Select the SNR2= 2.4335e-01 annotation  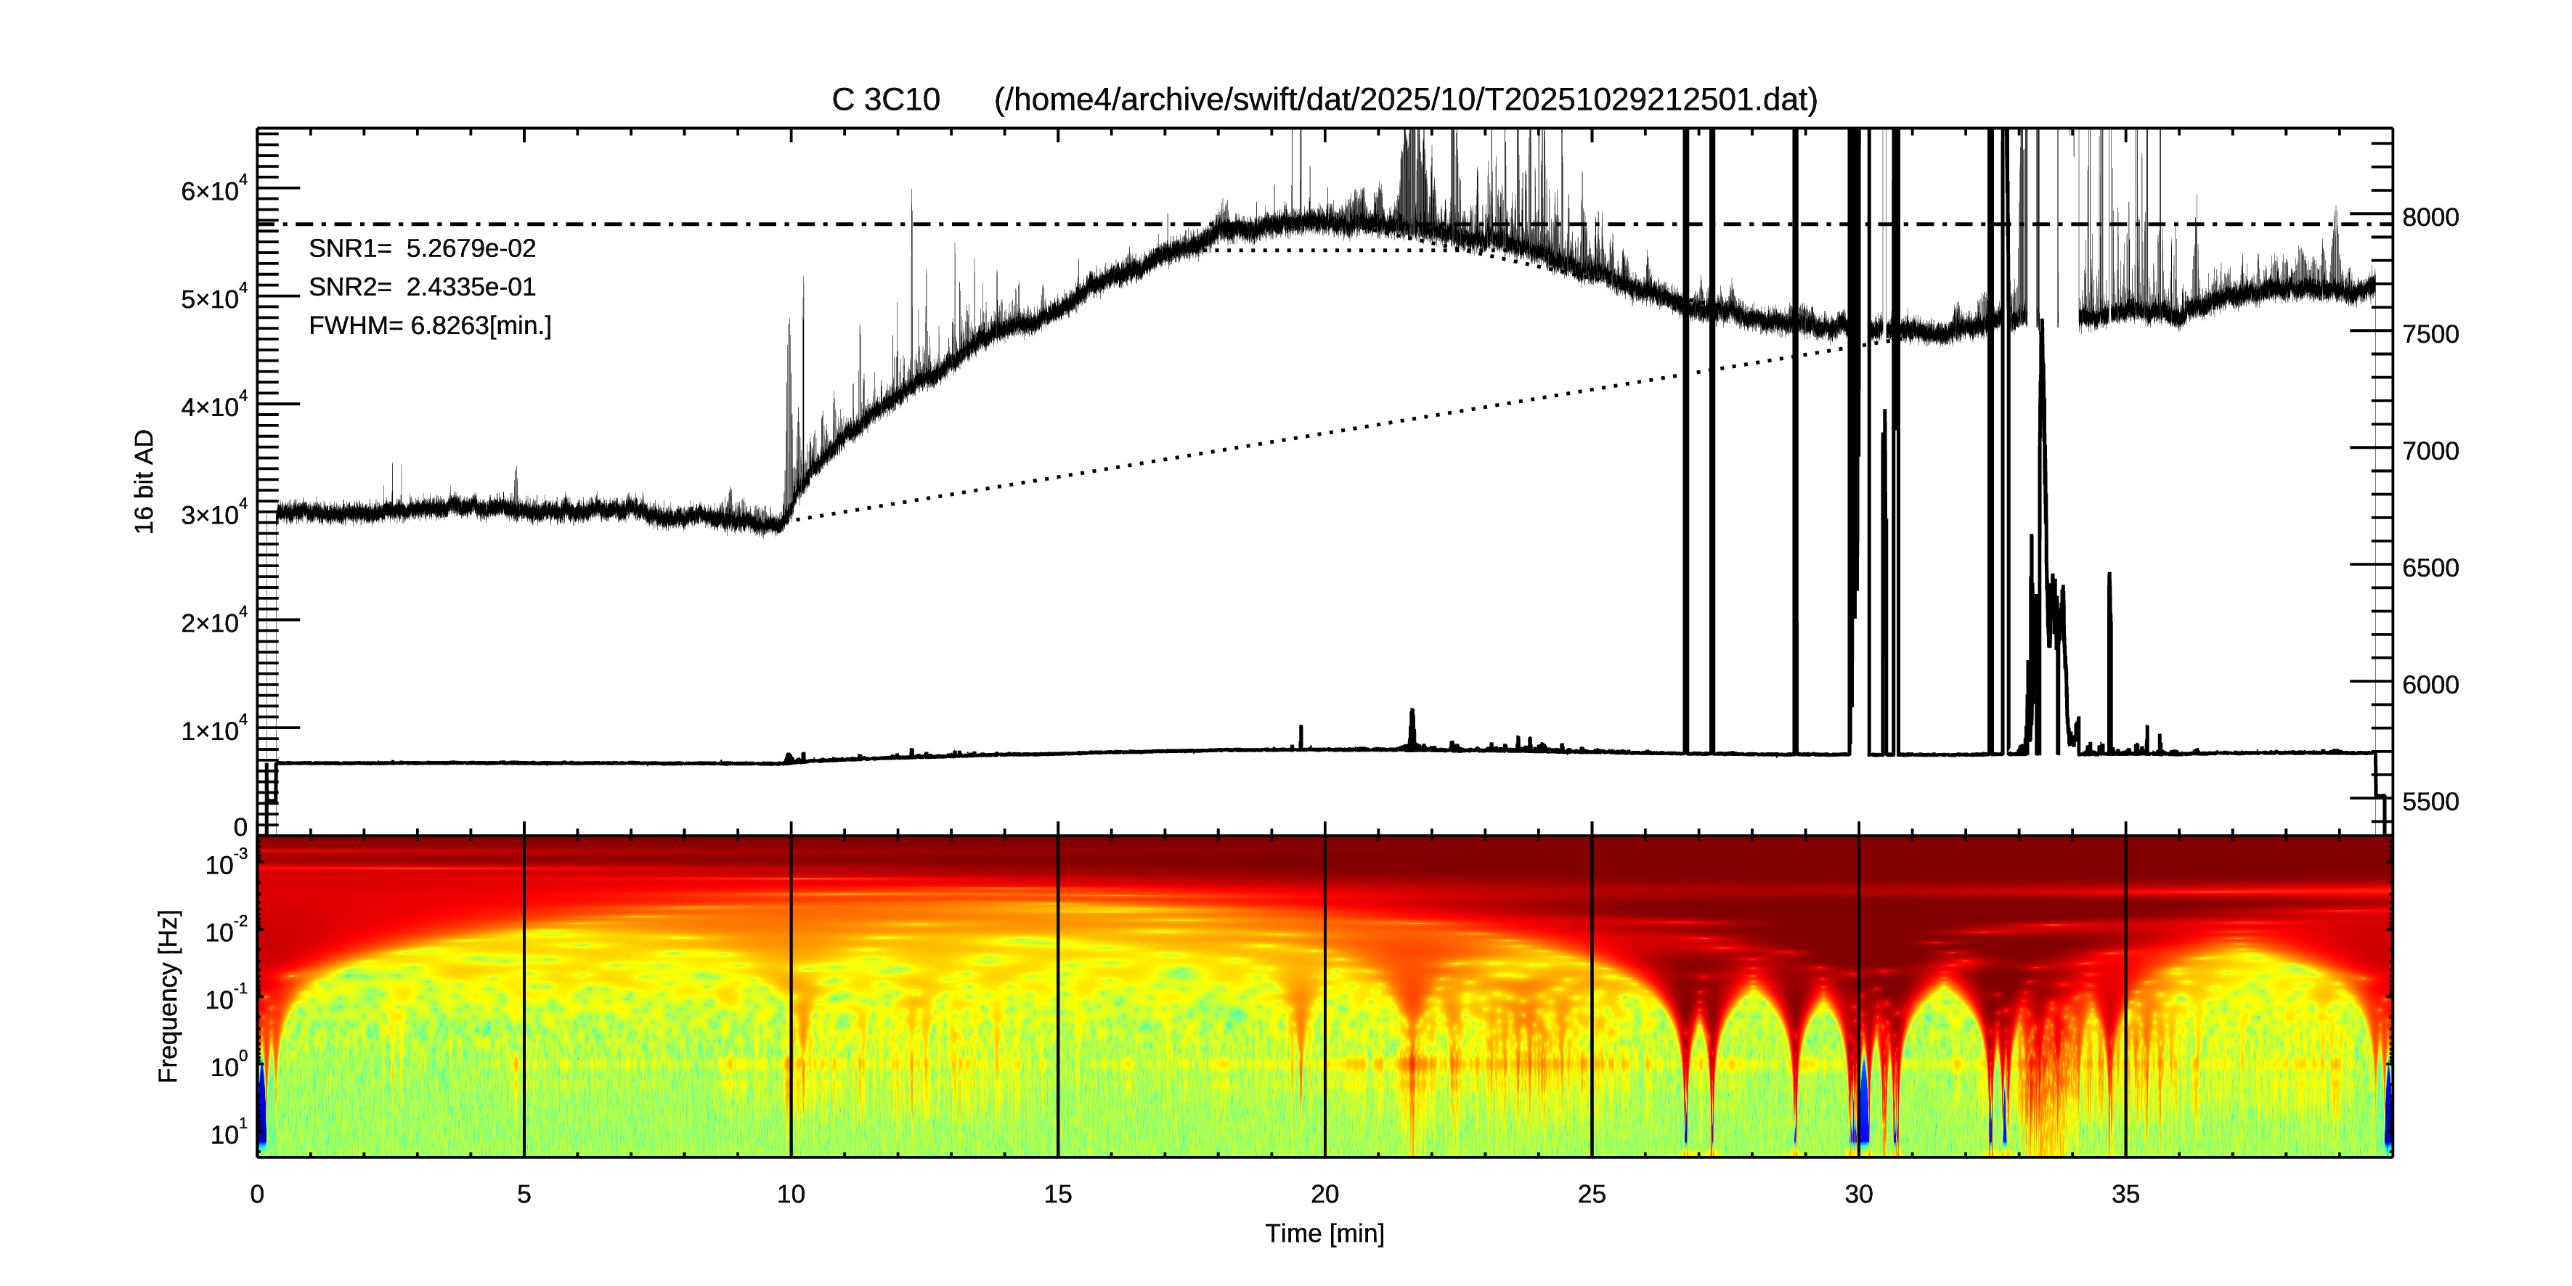pos(421,288)
